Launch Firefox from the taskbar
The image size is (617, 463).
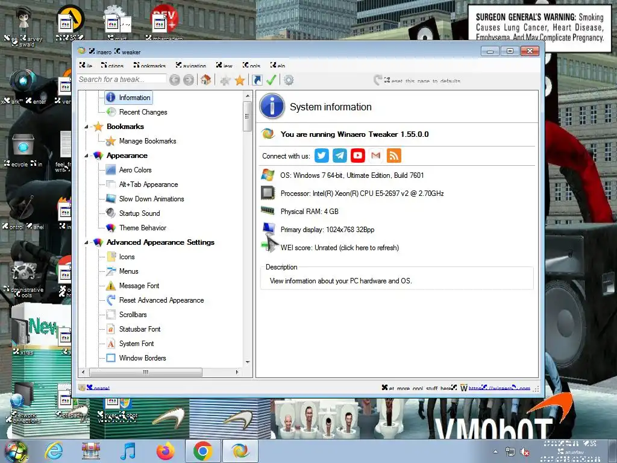pyautogui.click(x=165, y=450)
